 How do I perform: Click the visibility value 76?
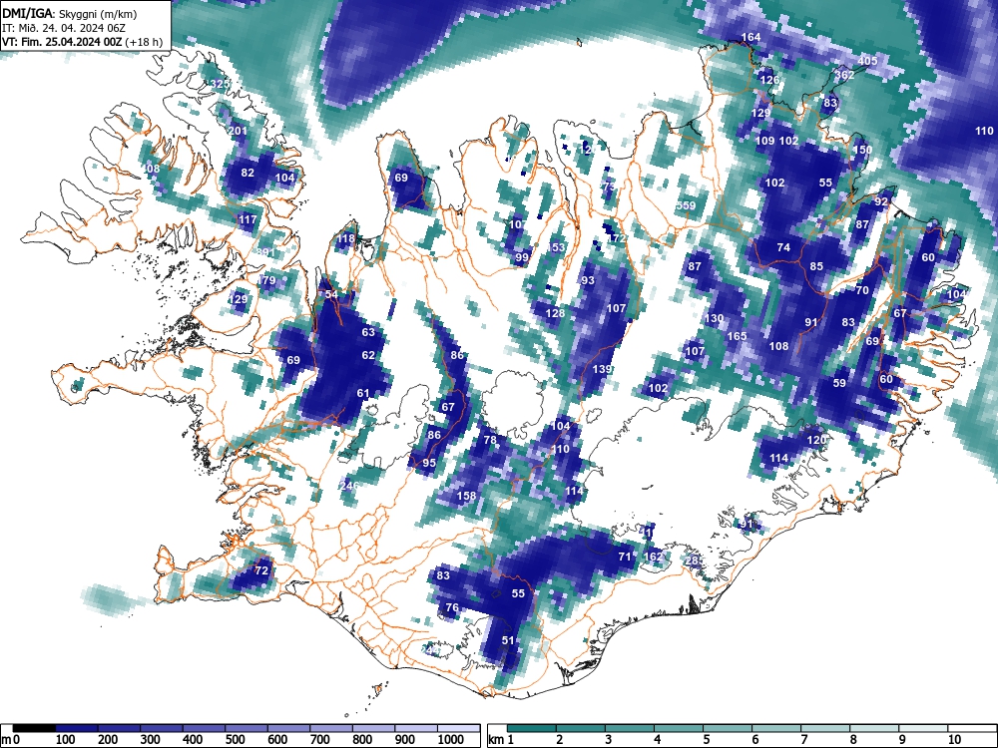click(452, 607)
